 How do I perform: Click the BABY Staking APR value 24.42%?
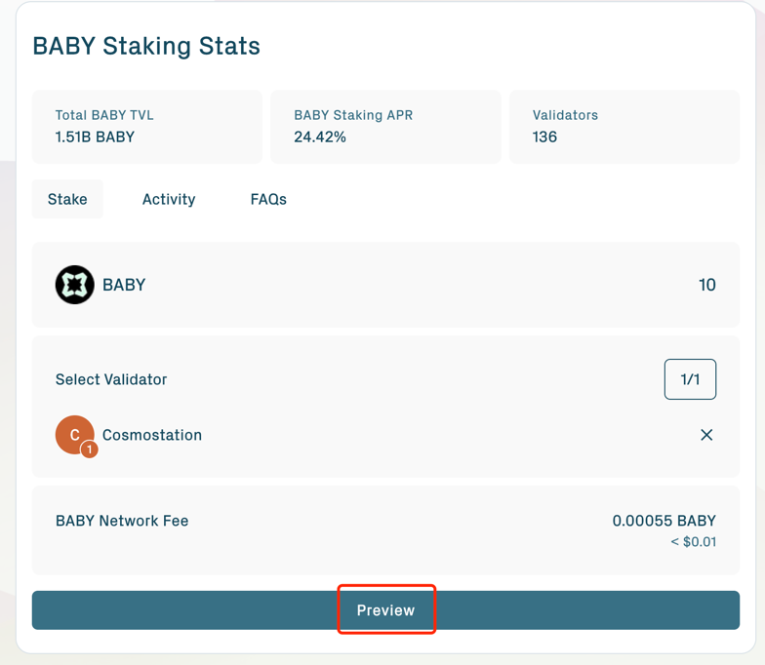(x=320, y=137)
